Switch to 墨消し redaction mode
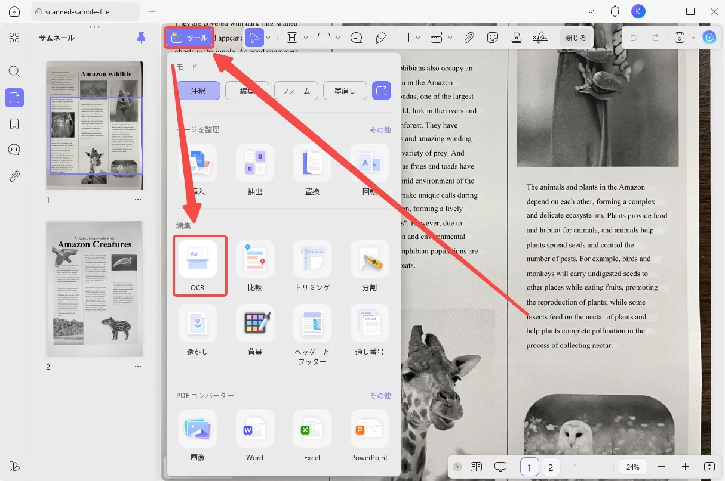The image size is (725, 481). tap(345, 91)
